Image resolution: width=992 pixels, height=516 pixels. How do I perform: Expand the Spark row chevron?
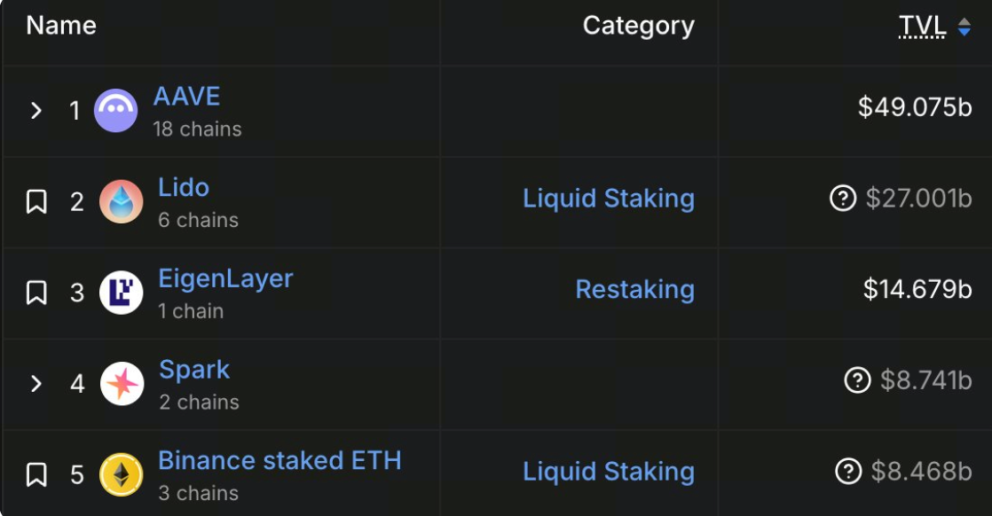coord(36,384)
